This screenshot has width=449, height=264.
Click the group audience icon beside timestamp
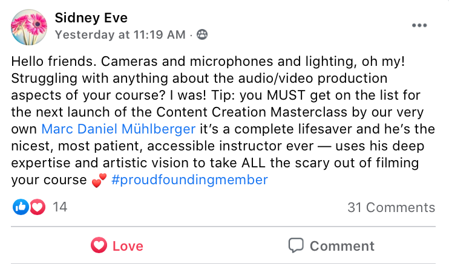(x=202, y=34)
